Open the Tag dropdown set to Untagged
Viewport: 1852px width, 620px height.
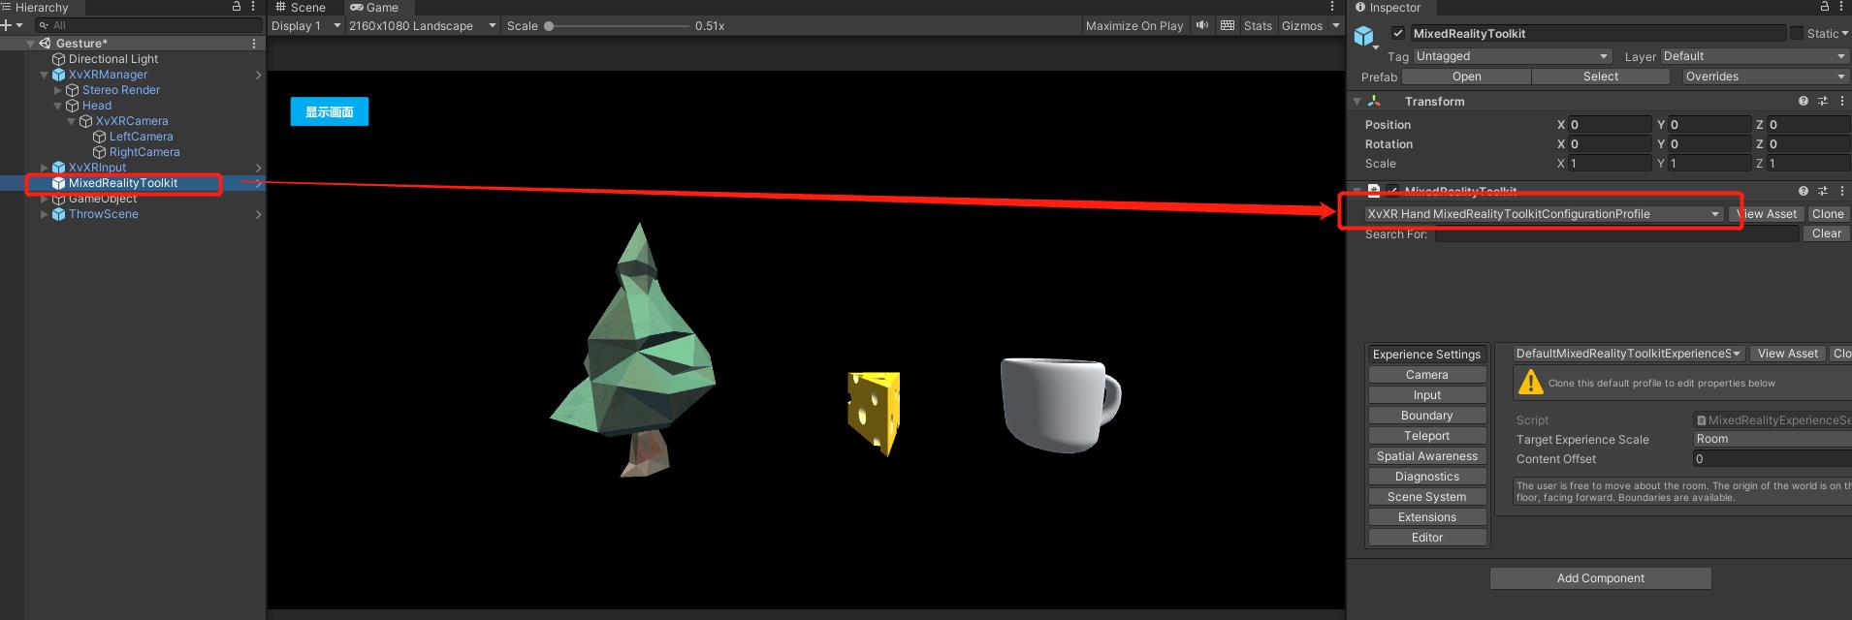(x=1512, y=56)
